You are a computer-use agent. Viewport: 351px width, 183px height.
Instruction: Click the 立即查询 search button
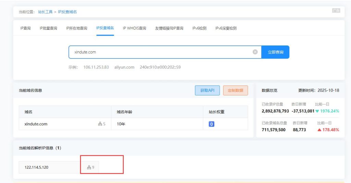[275, 52]
